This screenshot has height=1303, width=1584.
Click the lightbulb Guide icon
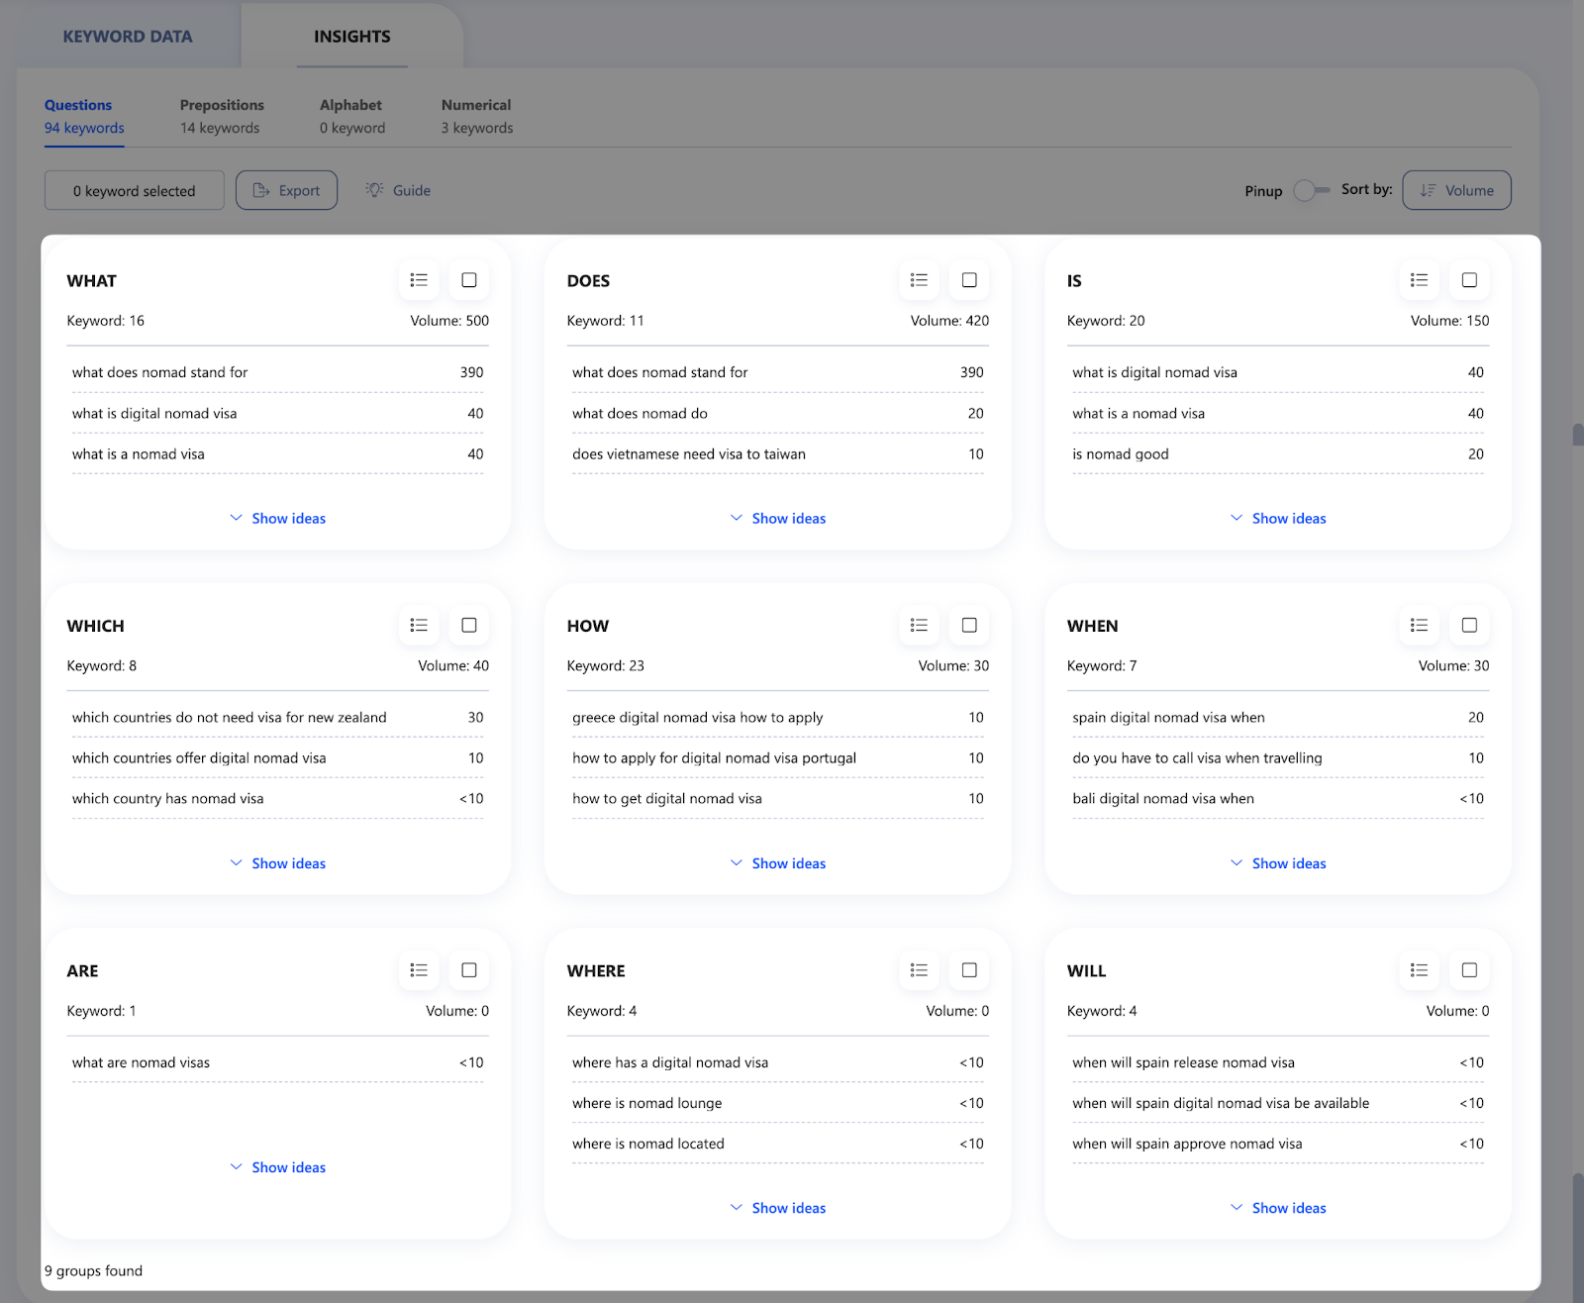(x=374, y=190)
